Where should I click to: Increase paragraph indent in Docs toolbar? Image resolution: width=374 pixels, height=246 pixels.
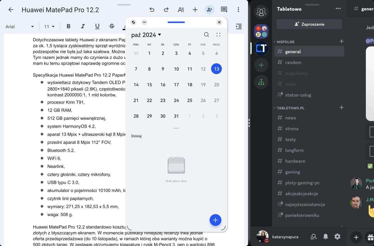[x=239, y=27]
